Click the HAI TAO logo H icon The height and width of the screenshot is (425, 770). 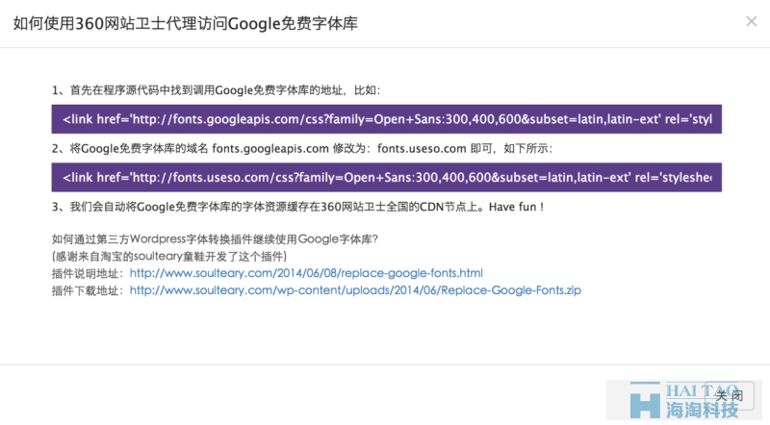(x=645, y=400)
